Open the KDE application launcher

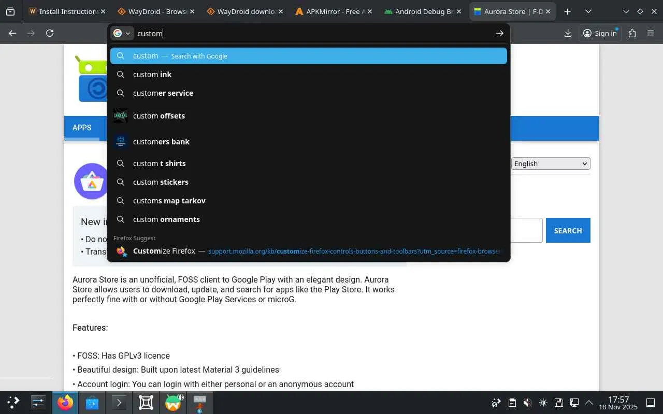pyautogui.click(x=13, y=402)
